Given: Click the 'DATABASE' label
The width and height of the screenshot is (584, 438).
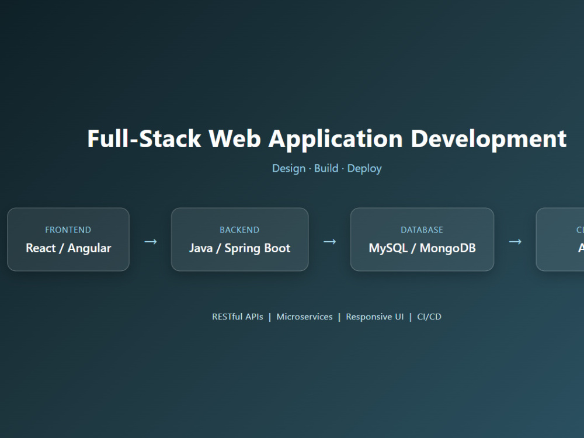Looking at the screenshot, I should click(422, 230).
